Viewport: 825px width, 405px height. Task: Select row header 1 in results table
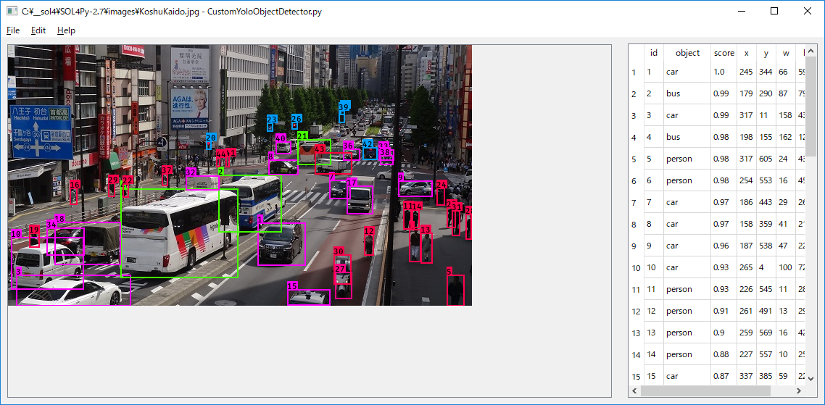click(636, 72)
